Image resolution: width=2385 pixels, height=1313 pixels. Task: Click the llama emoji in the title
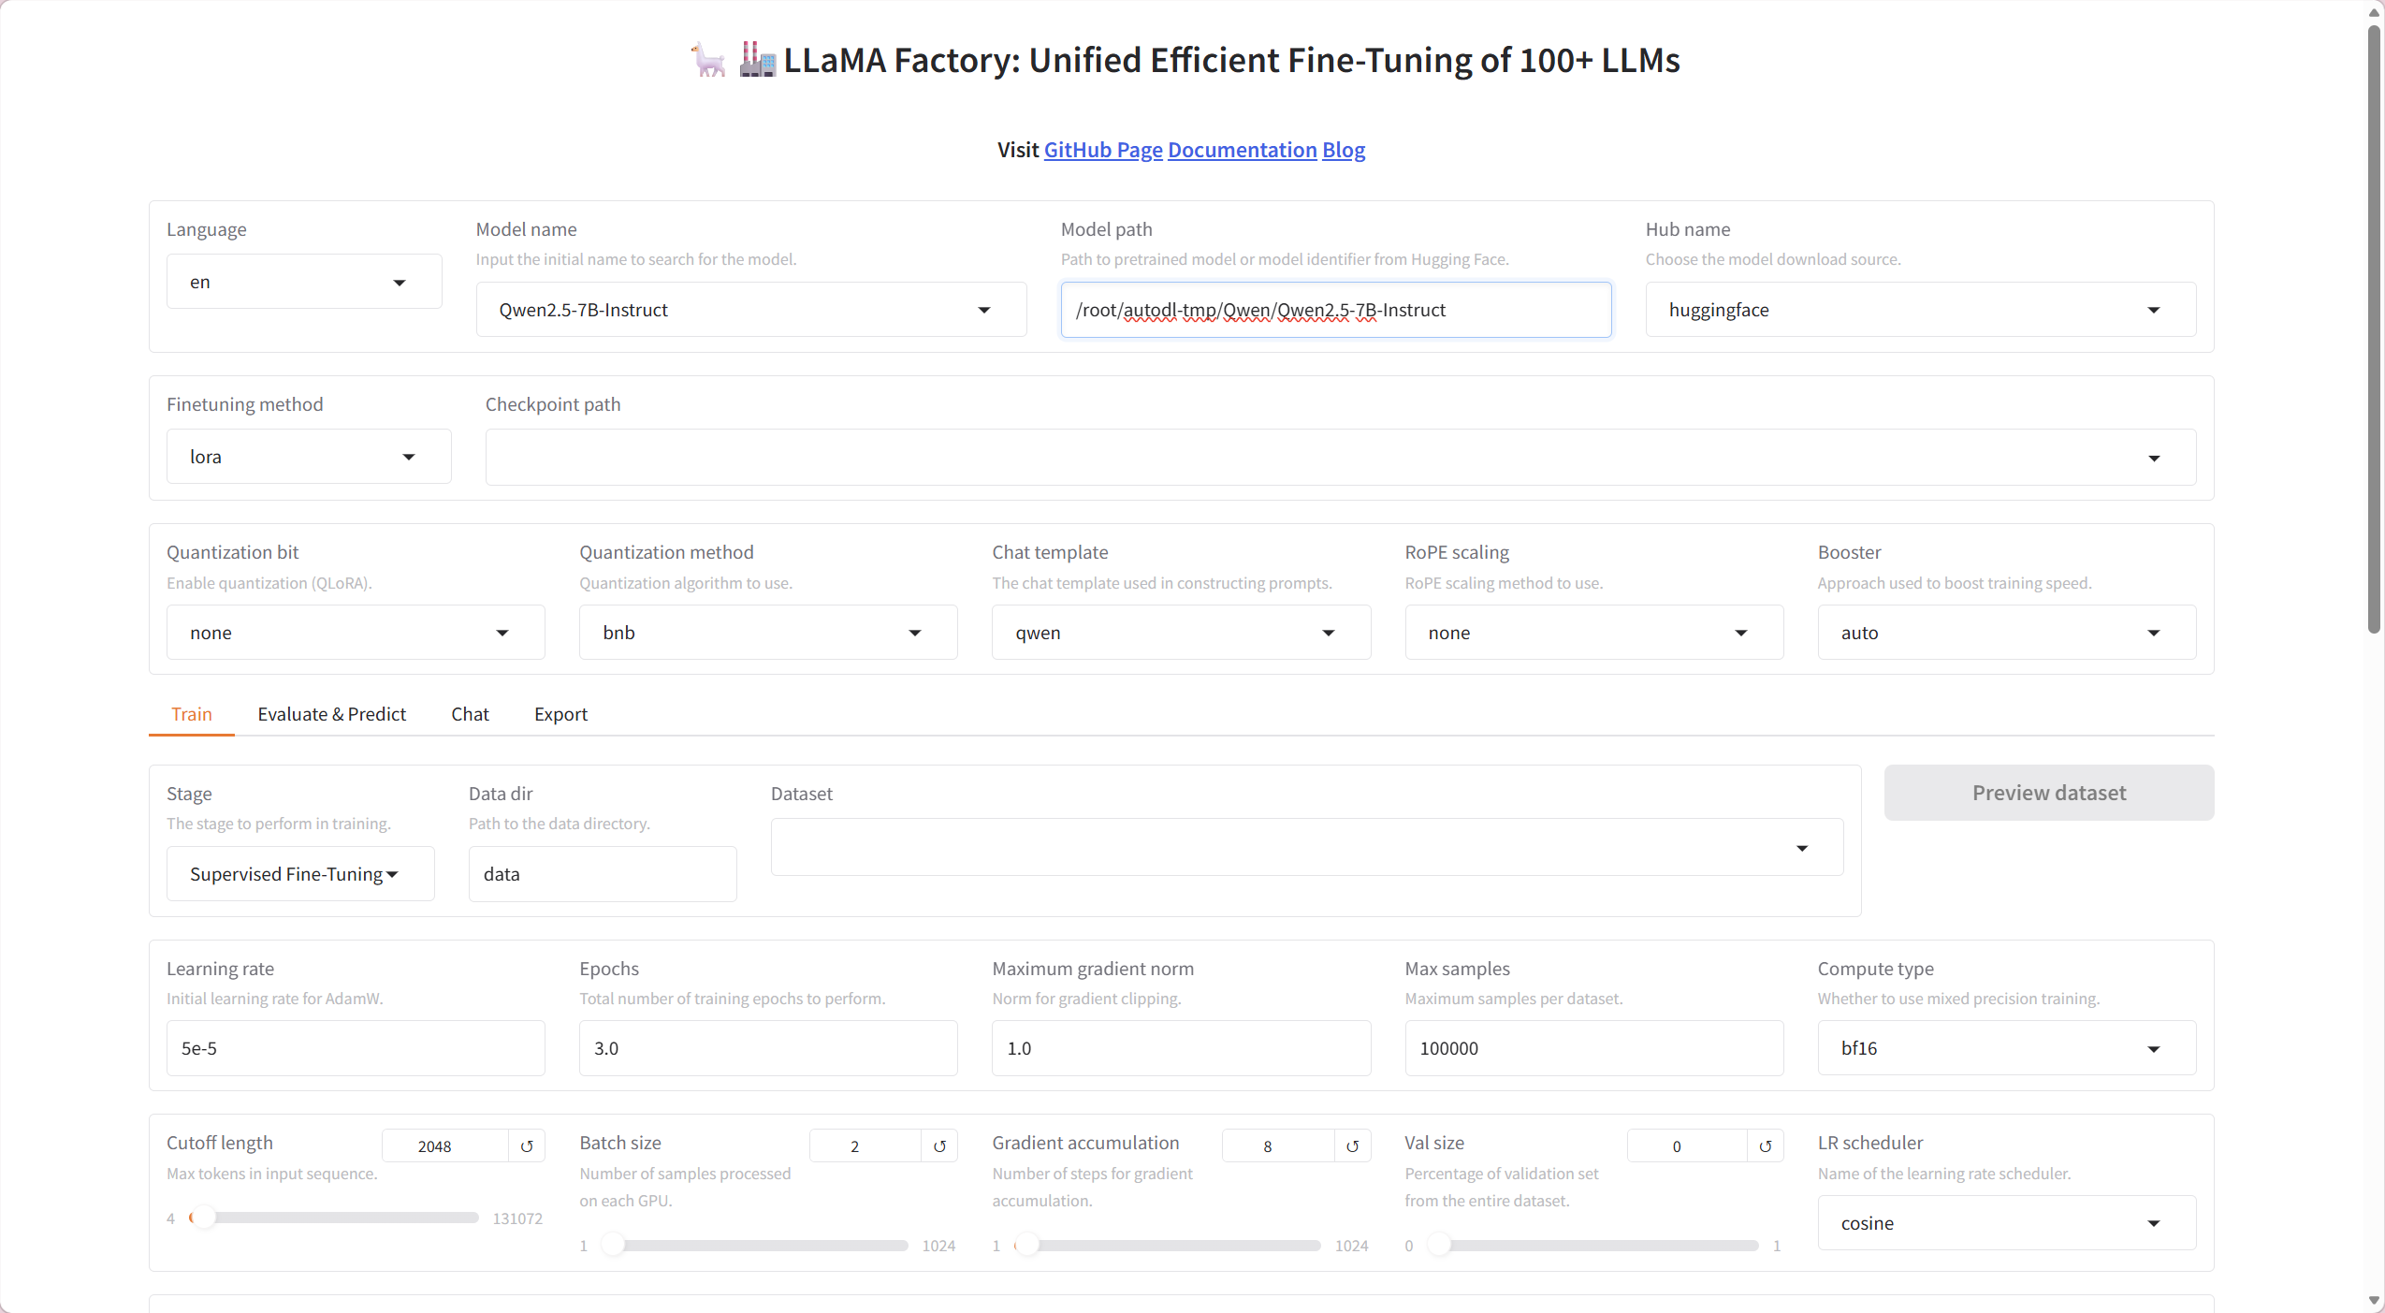click(x=708, y=60)
